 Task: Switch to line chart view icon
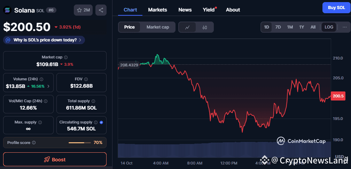click(187, 27)
